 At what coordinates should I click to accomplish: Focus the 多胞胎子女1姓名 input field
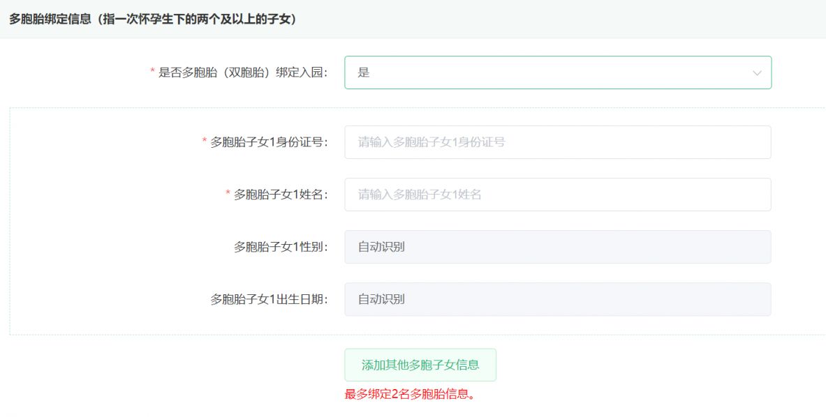pos(558,195)
